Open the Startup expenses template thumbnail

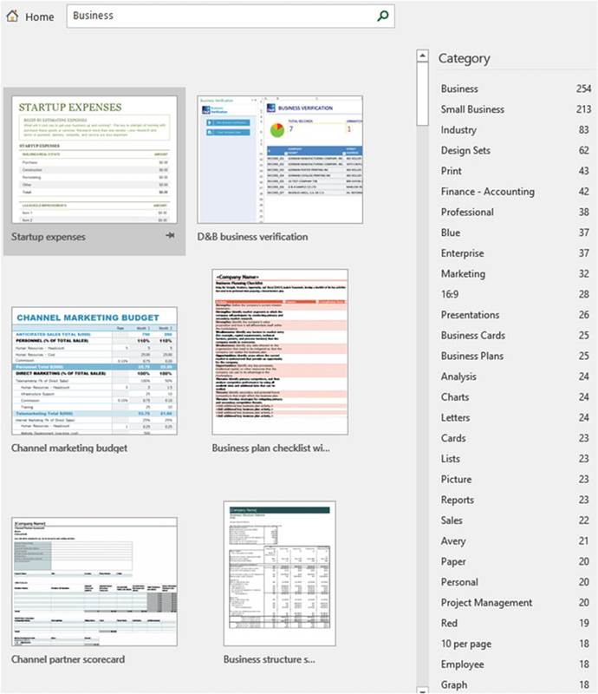coord(94,159)
